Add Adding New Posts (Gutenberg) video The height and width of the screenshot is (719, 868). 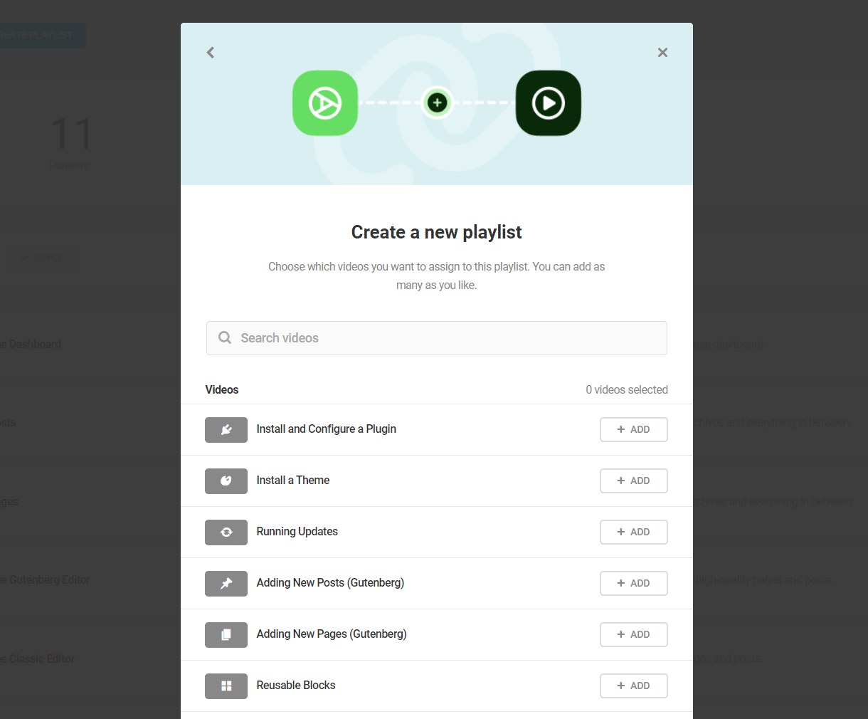click(634, 583)
